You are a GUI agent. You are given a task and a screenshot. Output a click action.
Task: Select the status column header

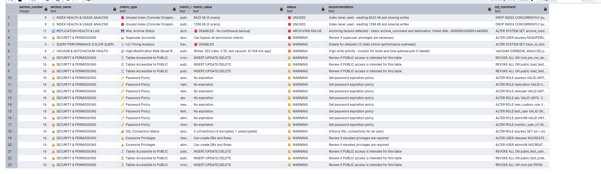306,9
